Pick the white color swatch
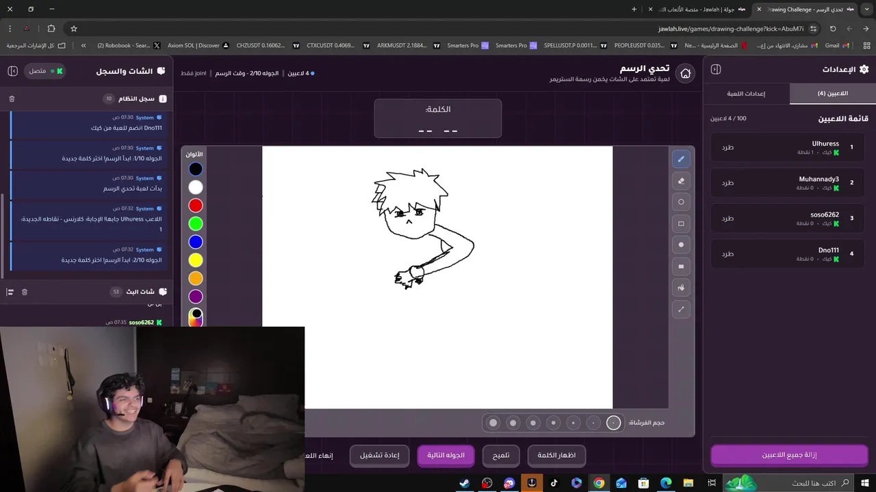 pyautogui.click(x=196, y=187)
